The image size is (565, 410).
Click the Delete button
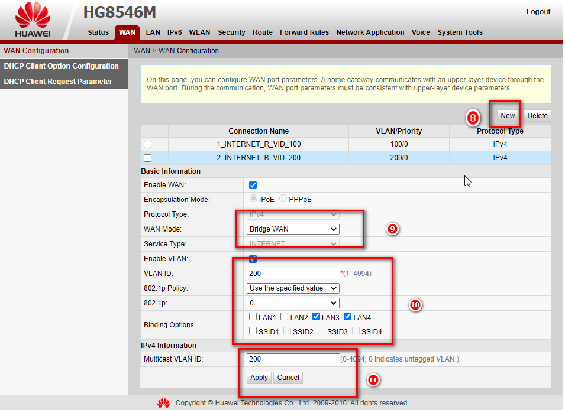tap(537, 116)
